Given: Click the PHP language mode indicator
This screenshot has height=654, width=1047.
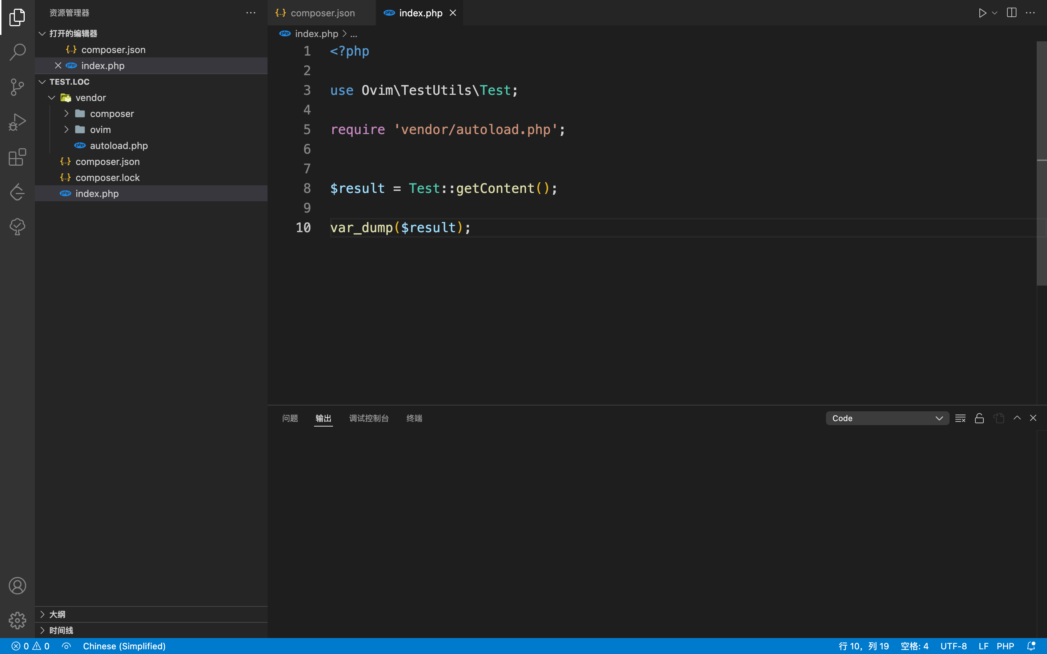Looking at the screenshot, I should (1005, 646).
